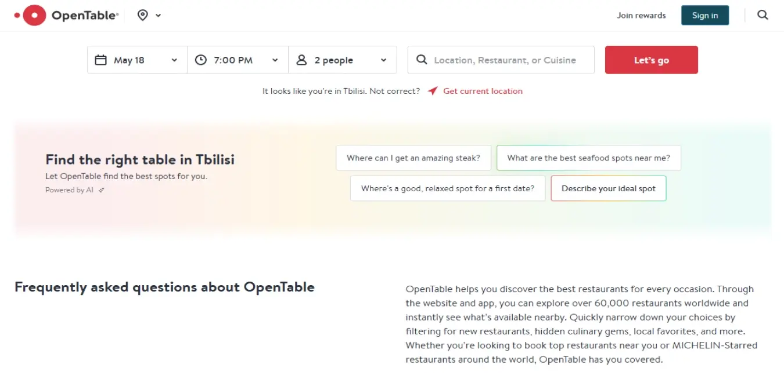This screenshot has width=784, height=379.
Task: Click the red navigation arrow icon
Action: tap(433, 91)
